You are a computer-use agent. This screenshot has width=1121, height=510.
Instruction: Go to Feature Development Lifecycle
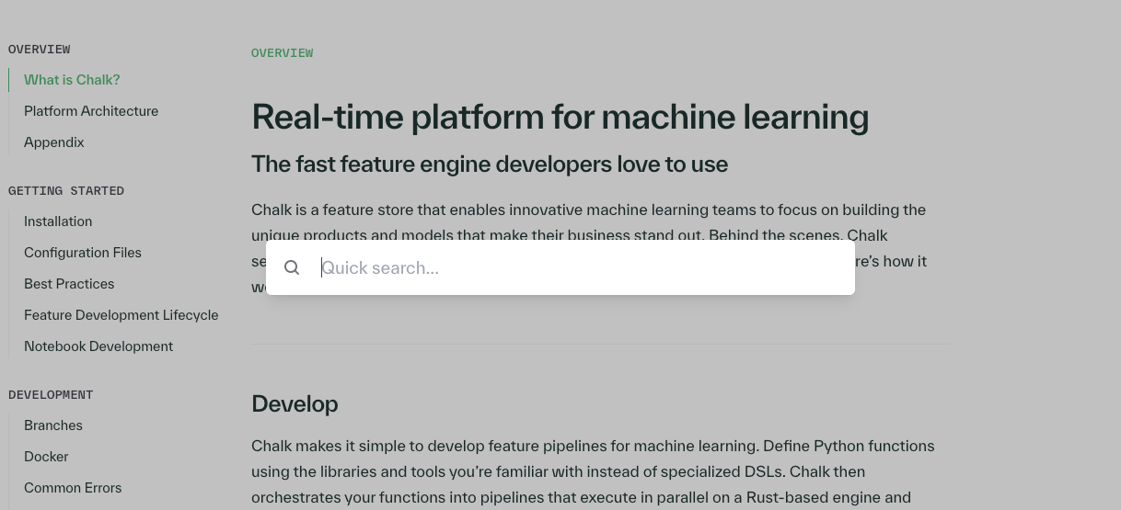click(121, 315)
